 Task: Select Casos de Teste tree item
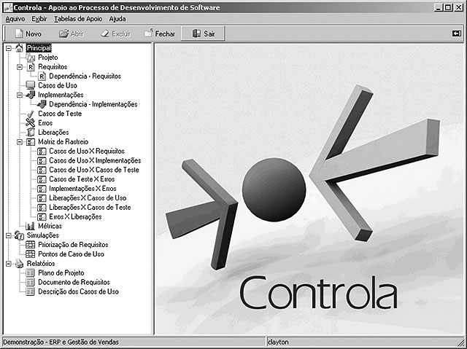tap(60, 114)
